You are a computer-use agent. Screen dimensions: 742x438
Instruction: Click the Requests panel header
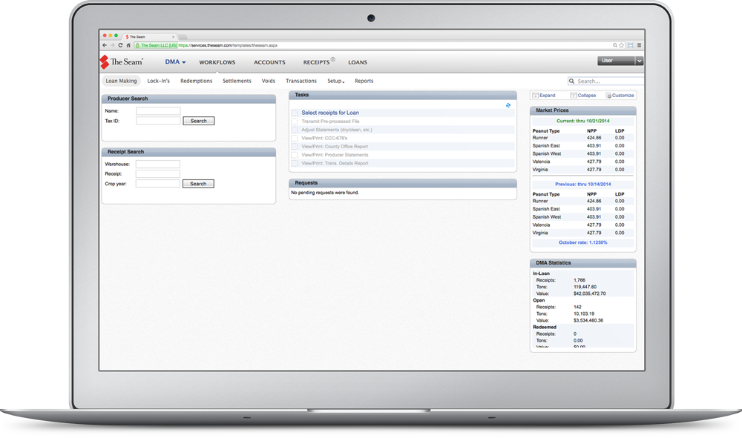click(x=403, y=183)
